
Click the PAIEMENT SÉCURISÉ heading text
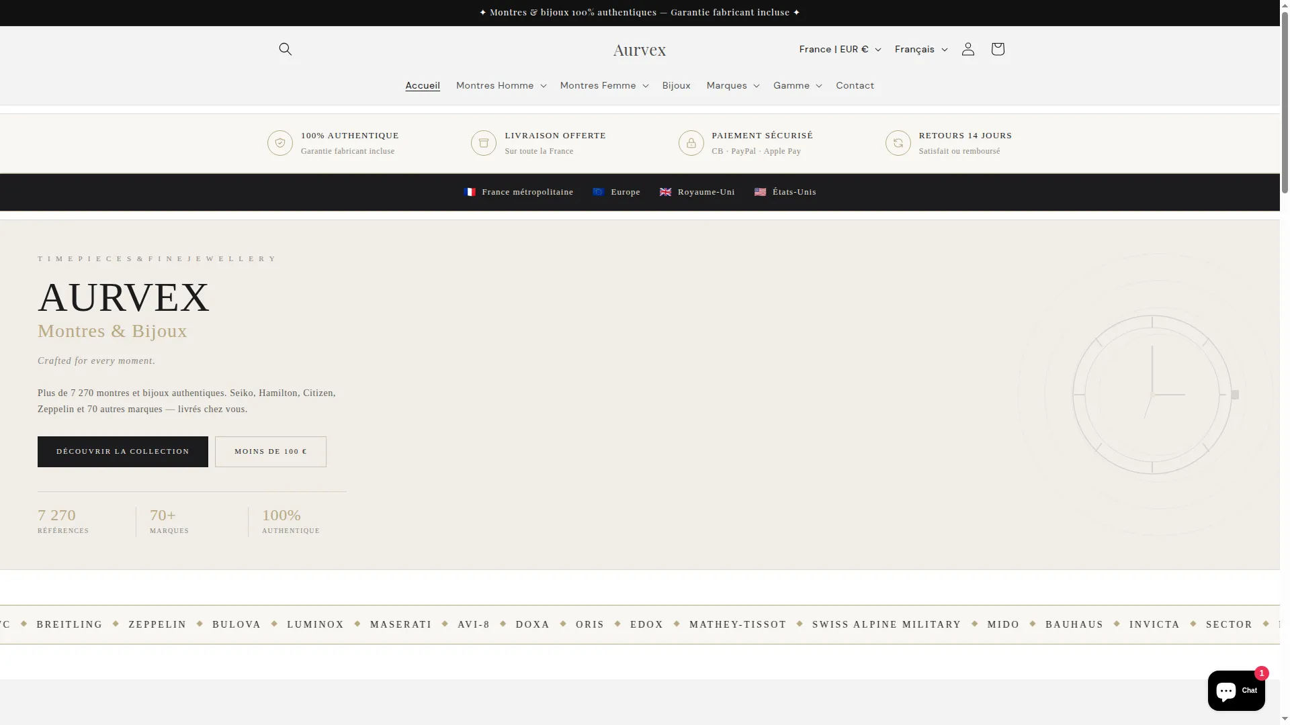(x=762, y=136)
